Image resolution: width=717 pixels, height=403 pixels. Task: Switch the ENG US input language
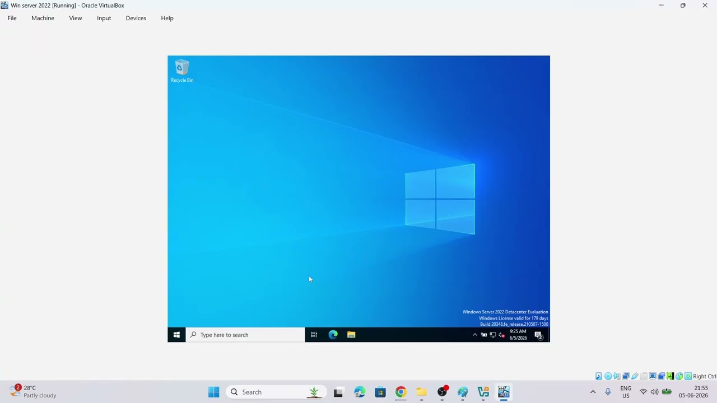coord(626,392)
